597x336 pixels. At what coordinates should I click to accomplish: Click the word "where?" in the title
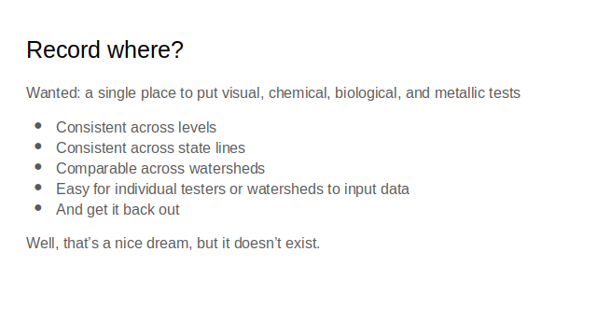(x=146, y=49)
